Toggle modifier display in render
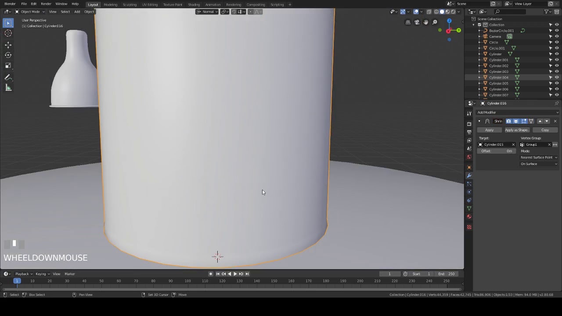The height and width of the screenshot is (316, 562). (509, 121)
